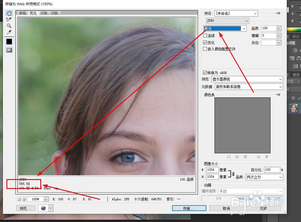Toggle the 嵌入颜色配置文件 checkbox
This screenshot has height=222, width=301.
(206, 49)
